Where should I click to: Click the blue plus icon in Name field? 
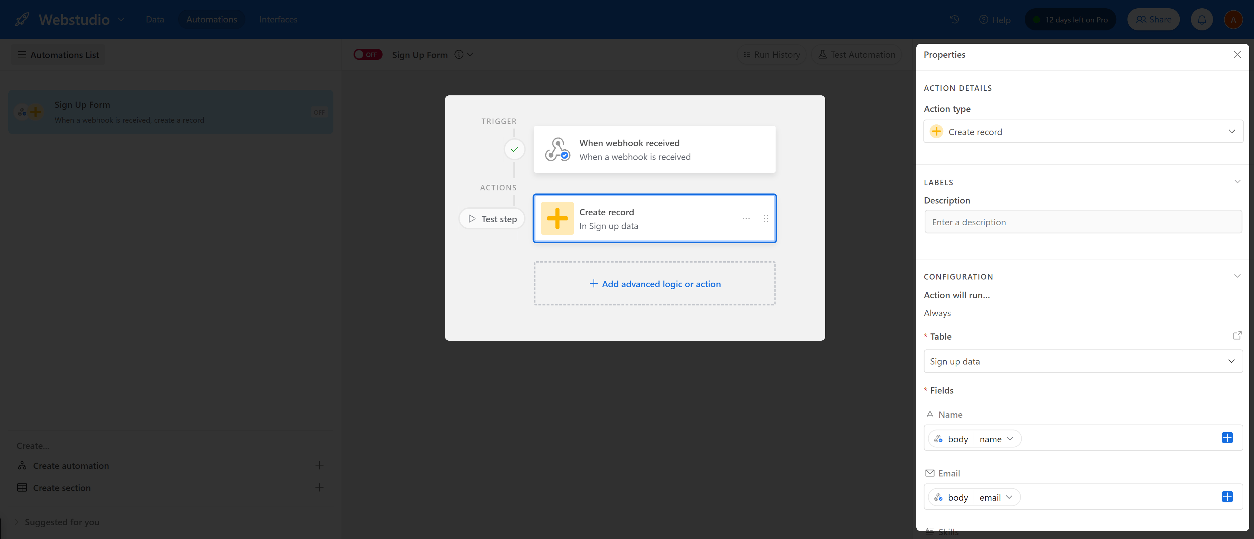(x=1227, y=438)
